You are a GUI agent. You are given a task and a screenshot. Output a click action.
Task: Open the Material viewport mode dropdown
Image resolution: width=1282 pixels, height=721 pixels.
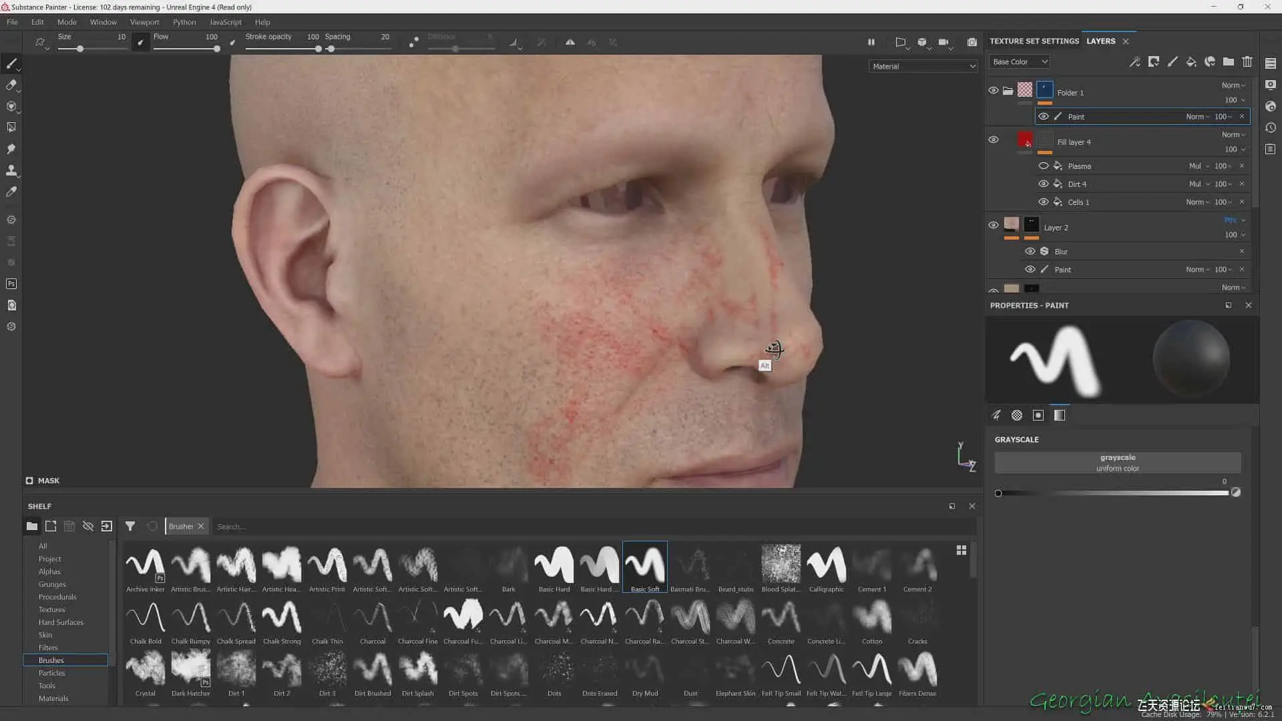923,66
